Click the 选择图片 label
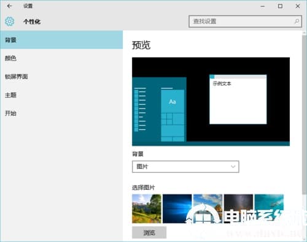 pyautogui.click(x=144, y=187)
